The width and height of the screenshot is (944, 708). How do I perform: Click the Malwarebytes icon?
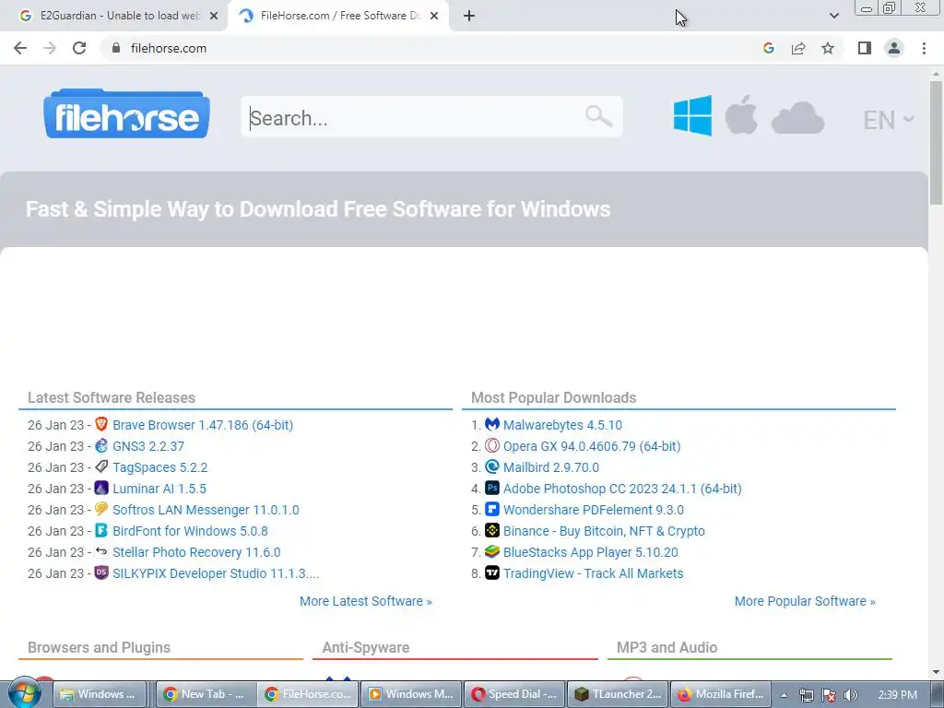pyautogui.click(x=492, y=424)
